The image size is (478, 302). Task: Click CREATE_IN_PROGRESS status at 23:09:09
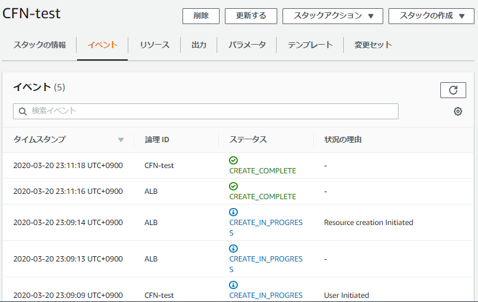(266, 296)
